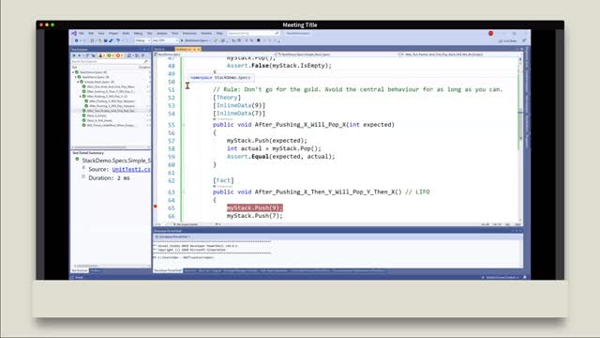
Task: Open the Any CPU platform dropdown
Action: point(165,40)
